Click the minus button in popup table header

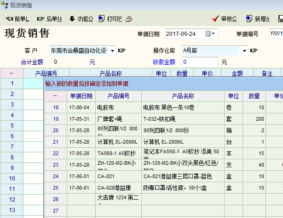(x=56, y=96)
